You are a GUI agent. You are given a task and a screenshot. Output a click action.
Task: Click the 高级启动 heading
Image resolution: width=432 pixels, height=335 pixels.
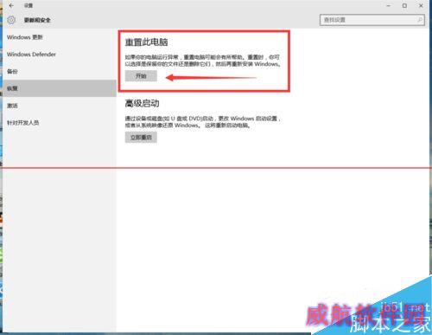pos(142,103)
